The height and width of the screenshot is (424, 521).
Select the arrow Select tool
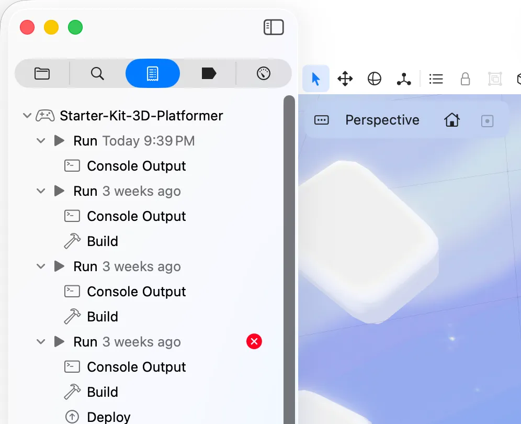pyautogui.click(x=316, y=79)
